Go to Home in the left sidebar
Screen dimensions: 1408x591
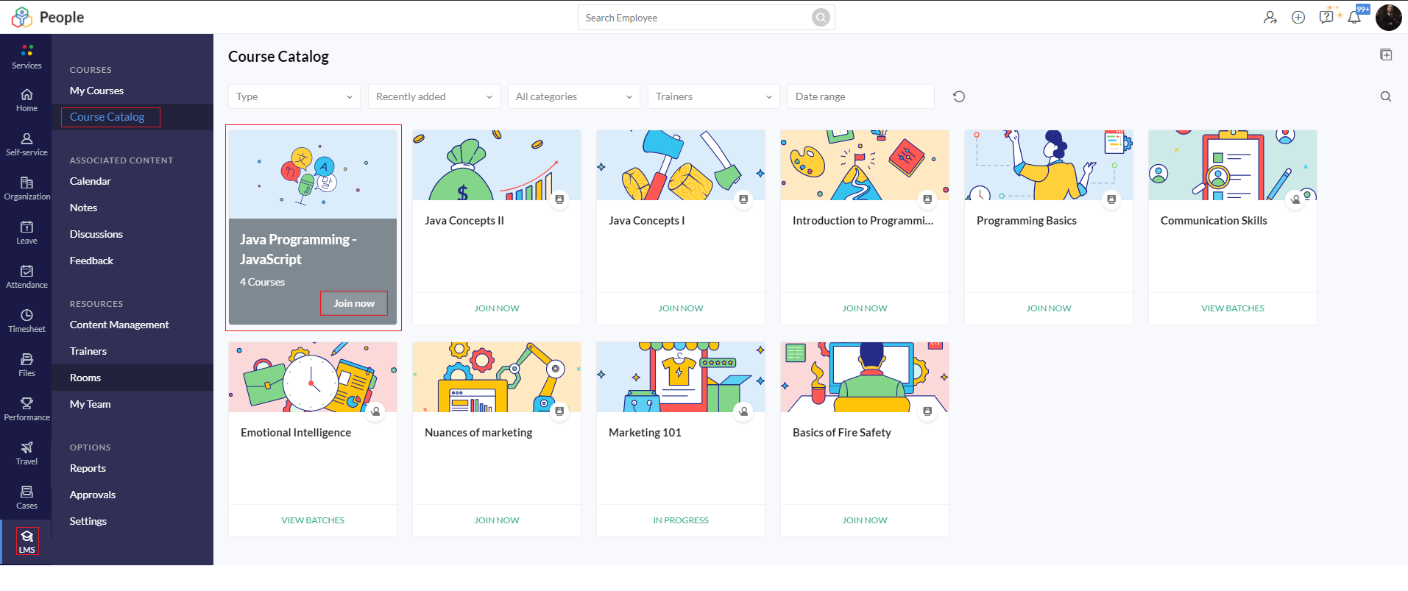click(x=26, y=100)
